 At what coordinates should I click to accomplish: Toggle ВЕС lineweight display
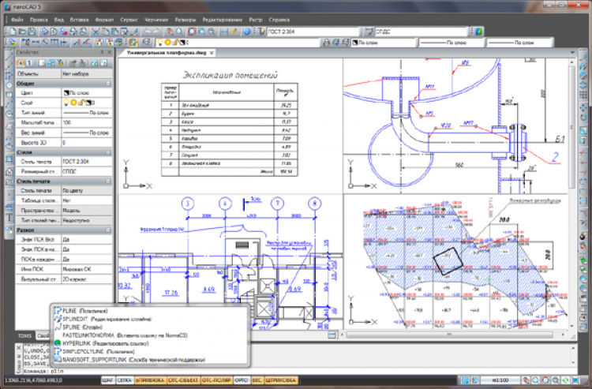(257, 380)
